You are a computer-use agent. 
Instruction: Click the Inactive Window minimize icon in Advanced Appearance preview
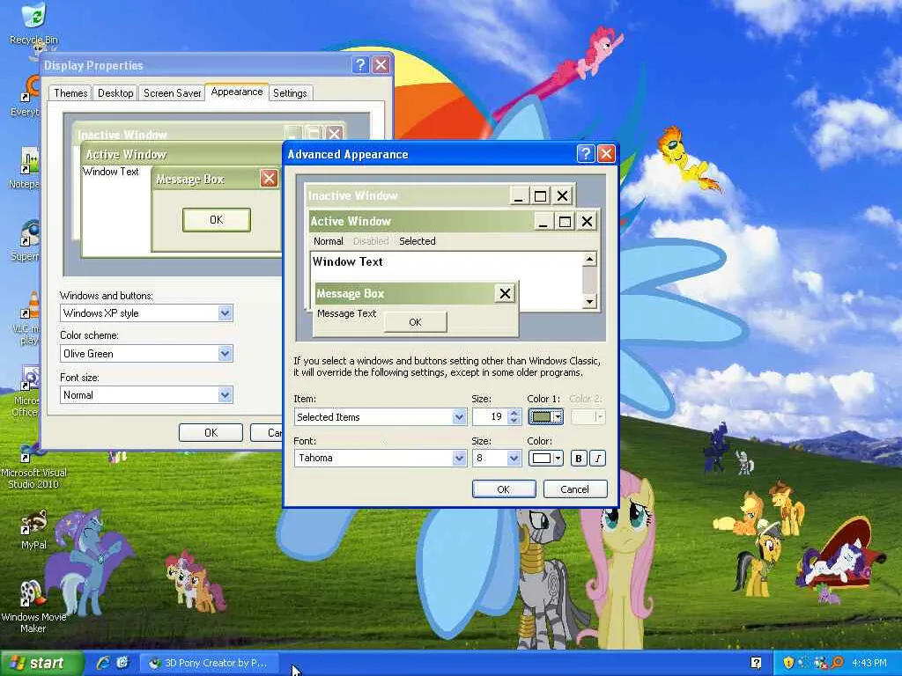coord(519,196)
